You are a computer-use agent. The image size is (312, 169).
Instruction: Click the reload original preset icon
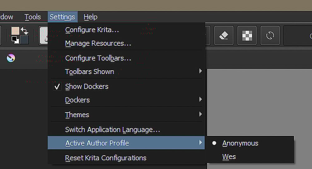pos(270,36)
